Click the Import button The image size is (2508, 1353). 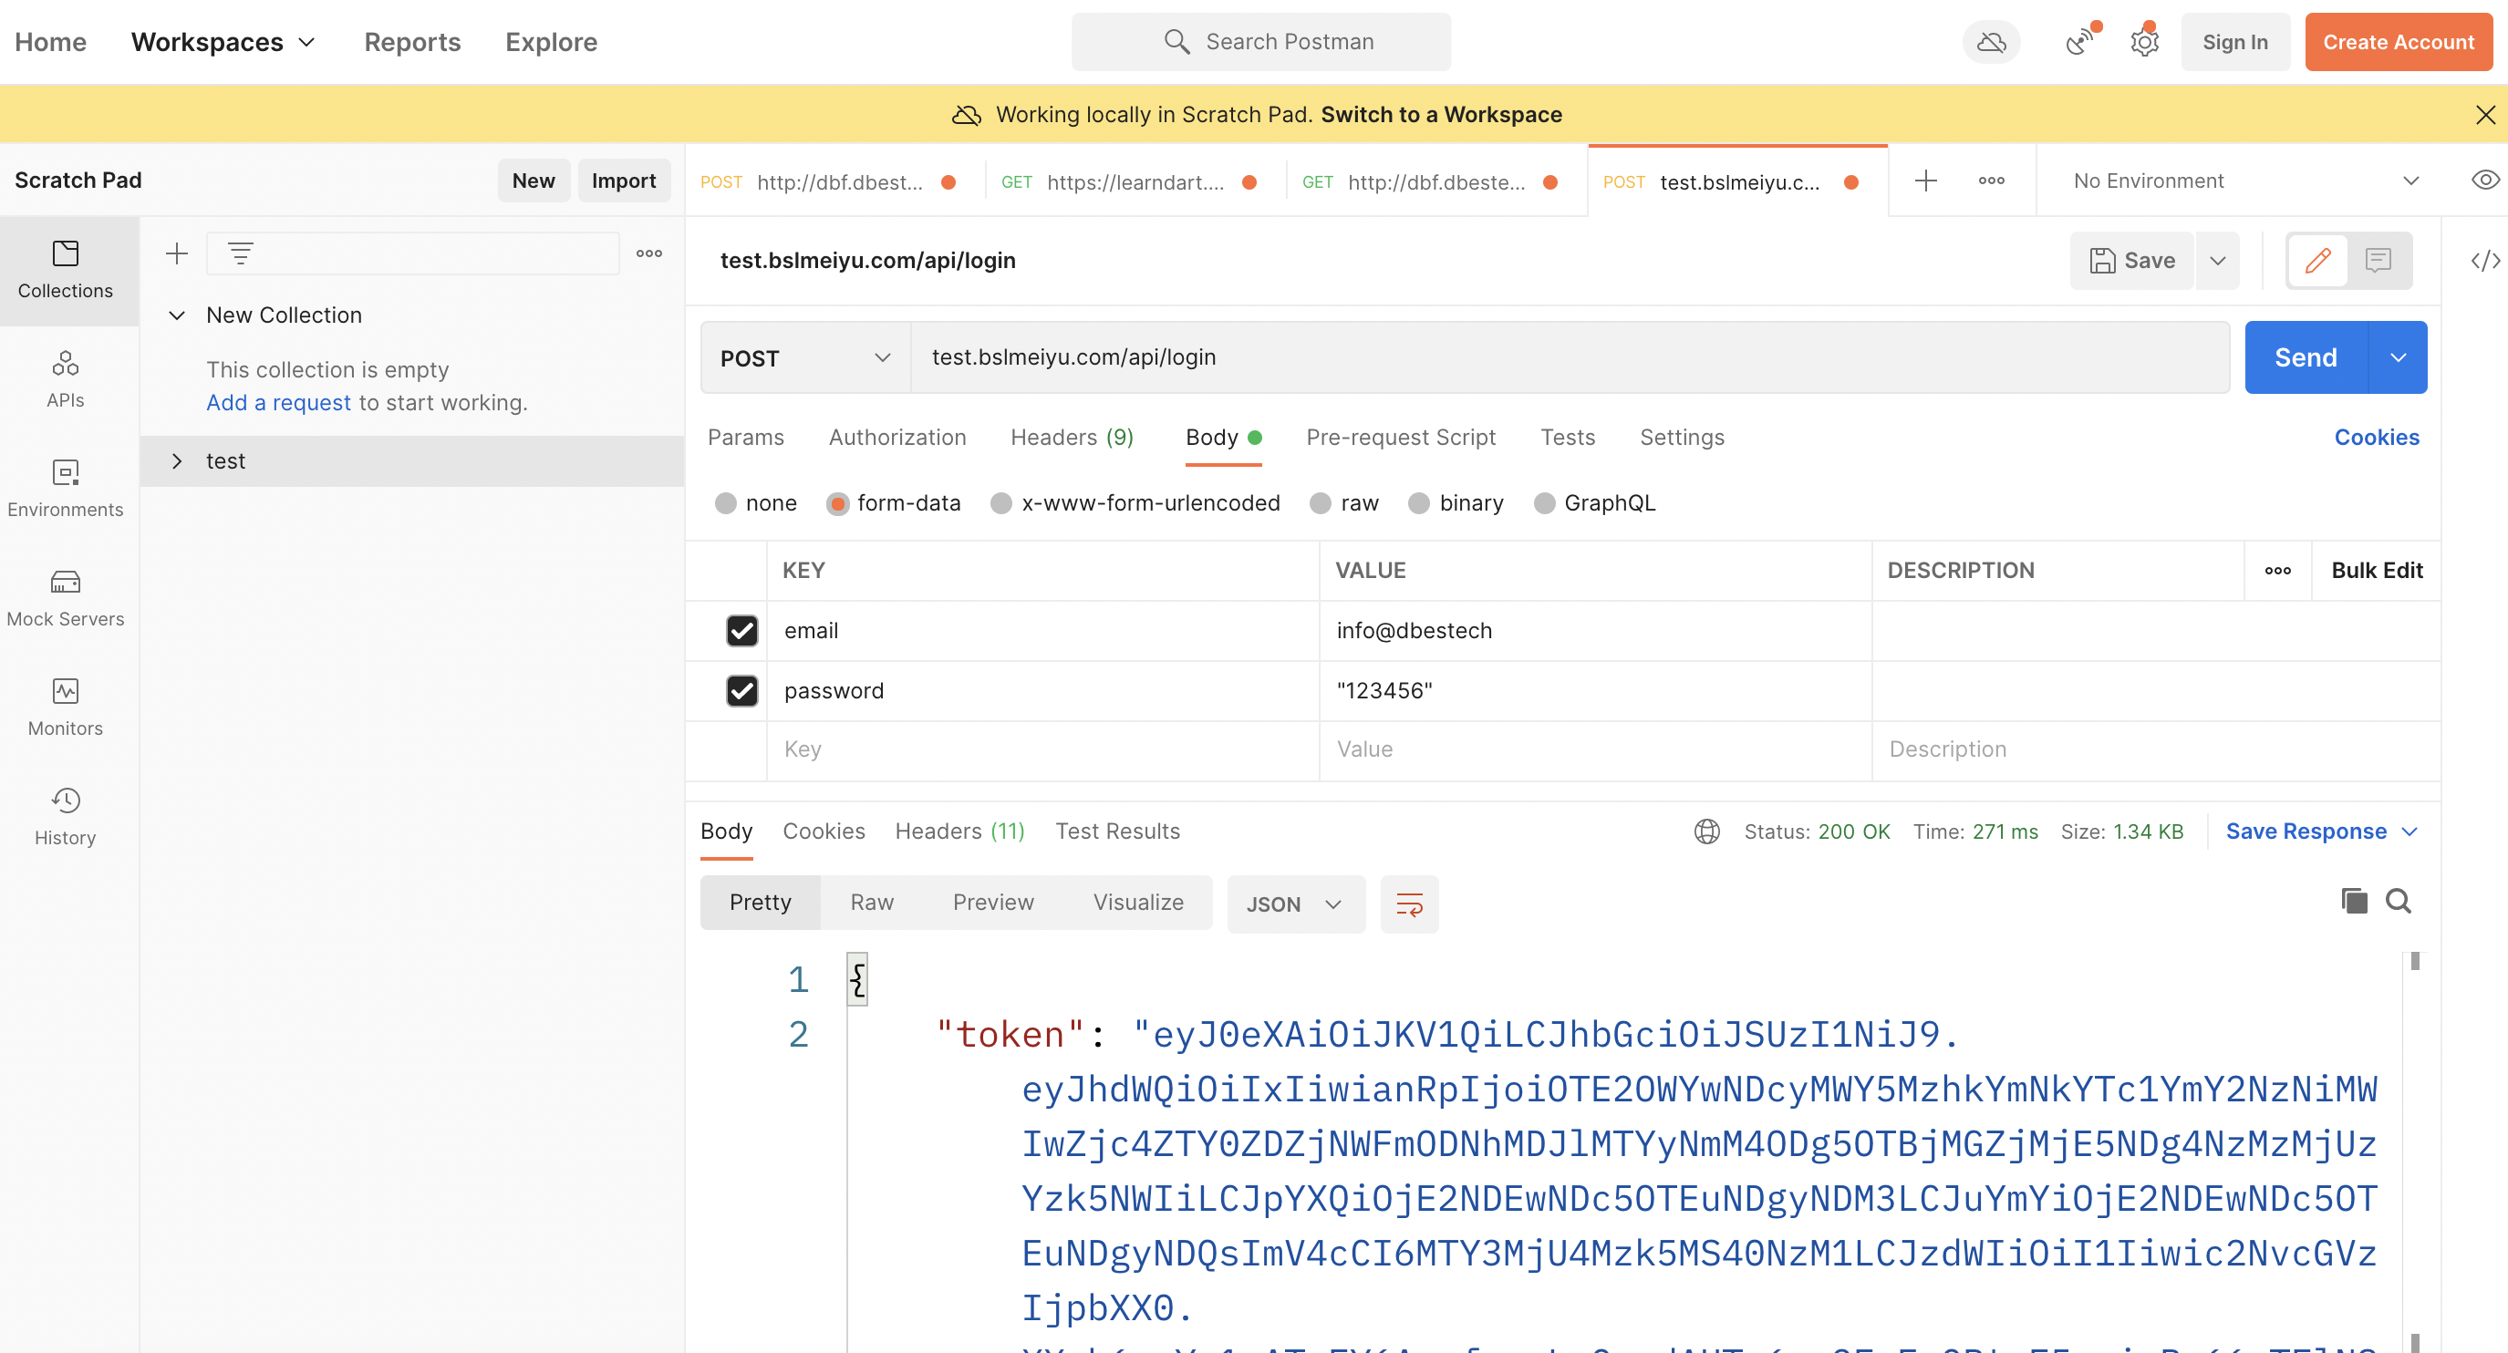(623, 181)
